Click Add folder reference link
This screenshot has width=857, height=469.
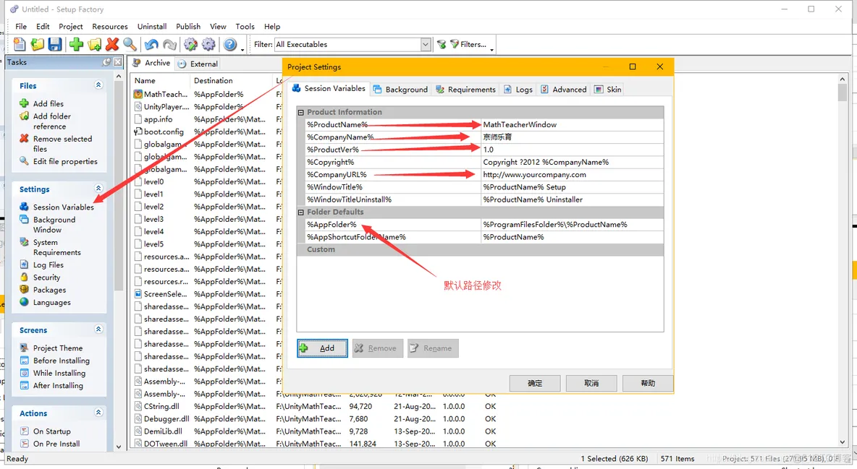[52, 121]
